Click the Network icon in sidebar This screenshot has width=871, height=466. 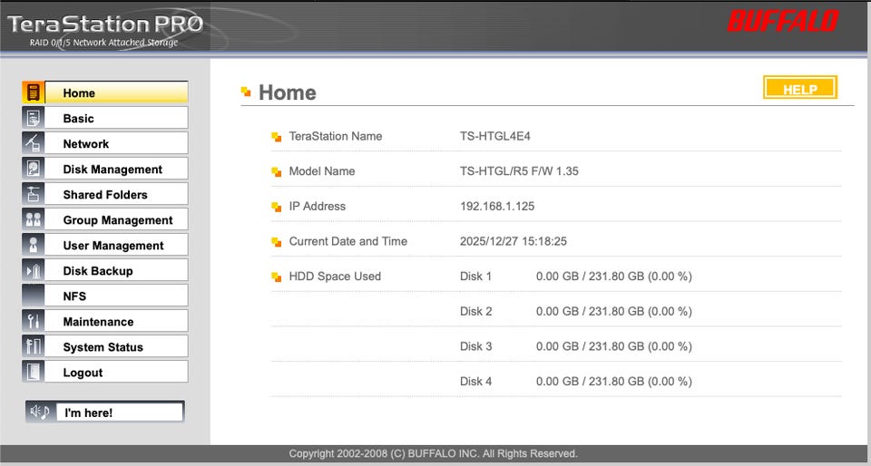tap(33, 143)
